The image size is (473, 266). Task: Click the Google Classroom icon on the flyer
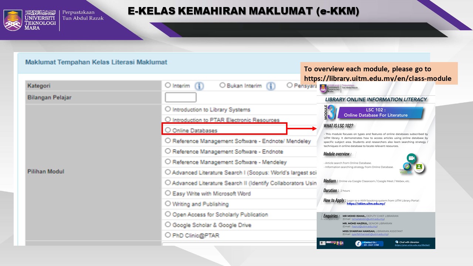click(419, 167)
